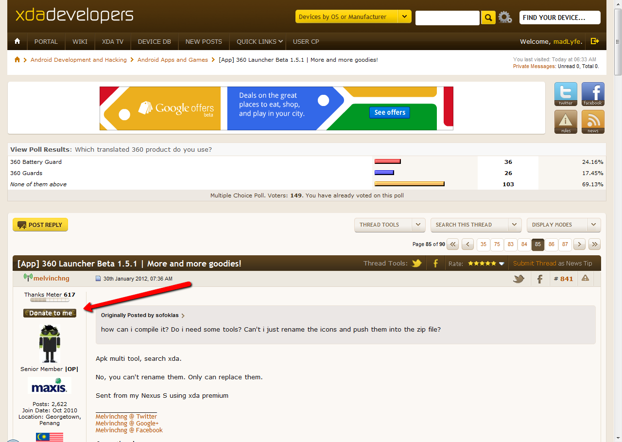Click melvinchng's online status icon

click(x=28, y=278)
